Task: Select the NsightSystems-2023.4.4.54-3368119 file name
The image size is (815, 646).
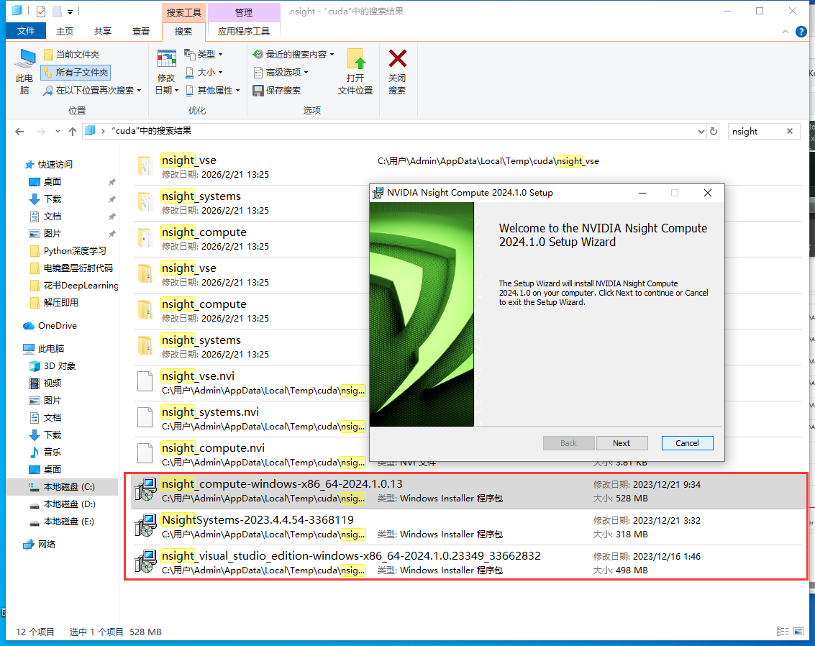Action: [x=258, y=519]
